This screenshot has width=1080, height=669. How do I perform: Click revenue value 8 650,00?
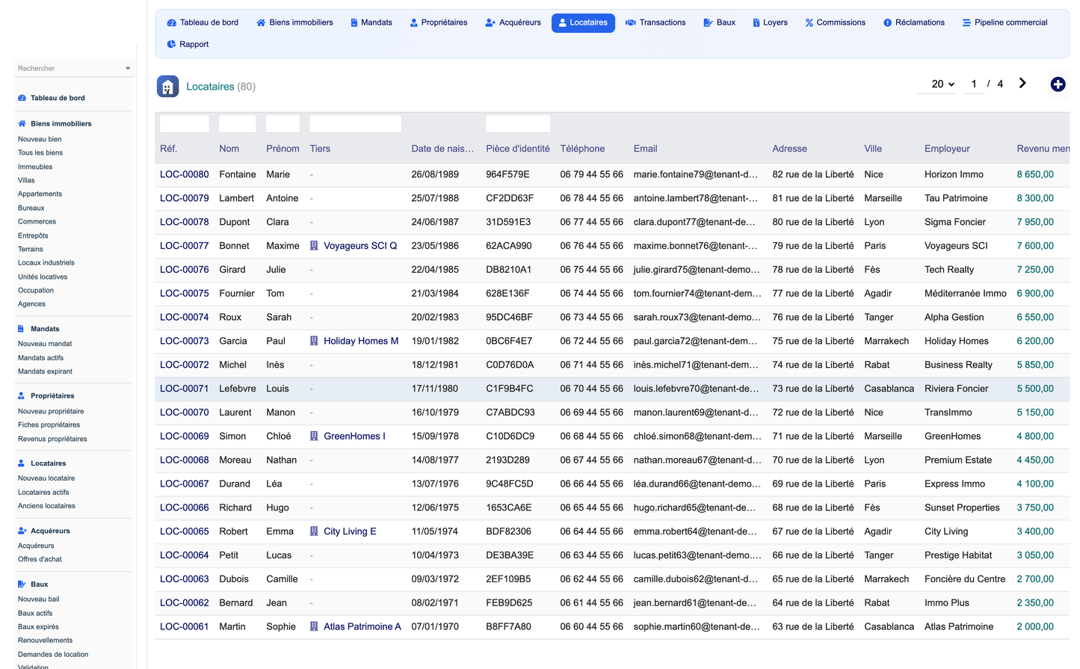[1035, 174]
